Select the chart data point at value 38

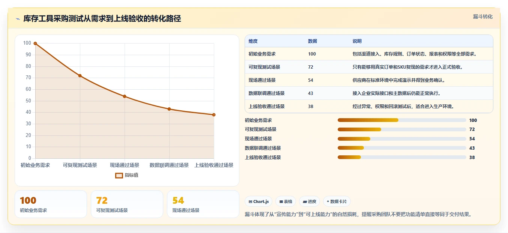(214, 115)
